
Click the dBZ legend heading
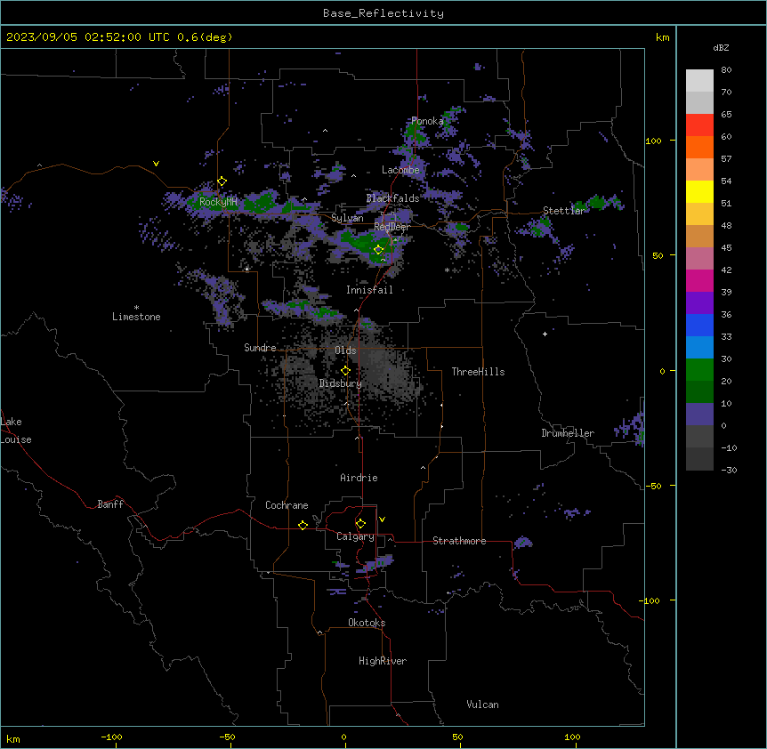tap(721, 47)
